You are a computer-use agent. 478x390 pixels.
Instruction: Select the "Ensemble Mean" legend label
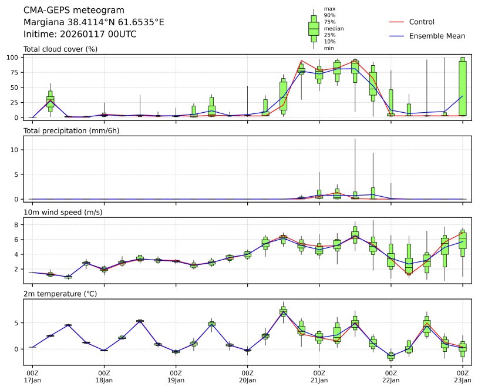pos(437,36)
